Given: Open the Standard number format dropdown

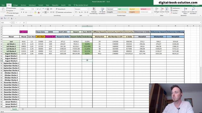Looking at the screenshot, I should [x=88, y=9].
